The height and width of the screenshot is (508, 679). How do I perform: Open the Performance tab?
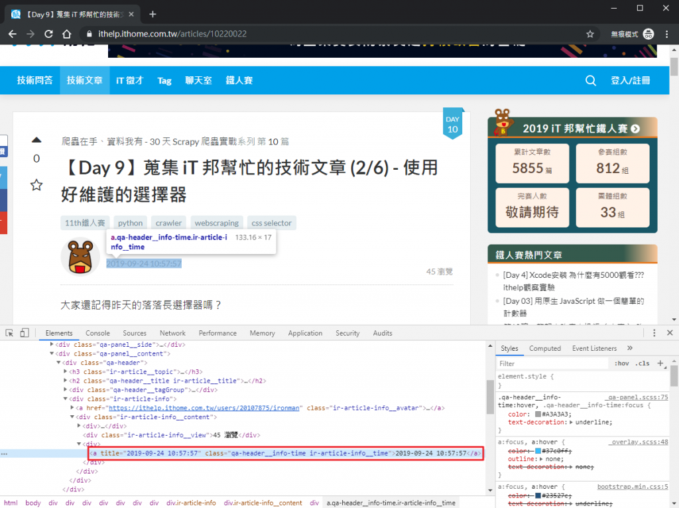click(x=217, y=333)
